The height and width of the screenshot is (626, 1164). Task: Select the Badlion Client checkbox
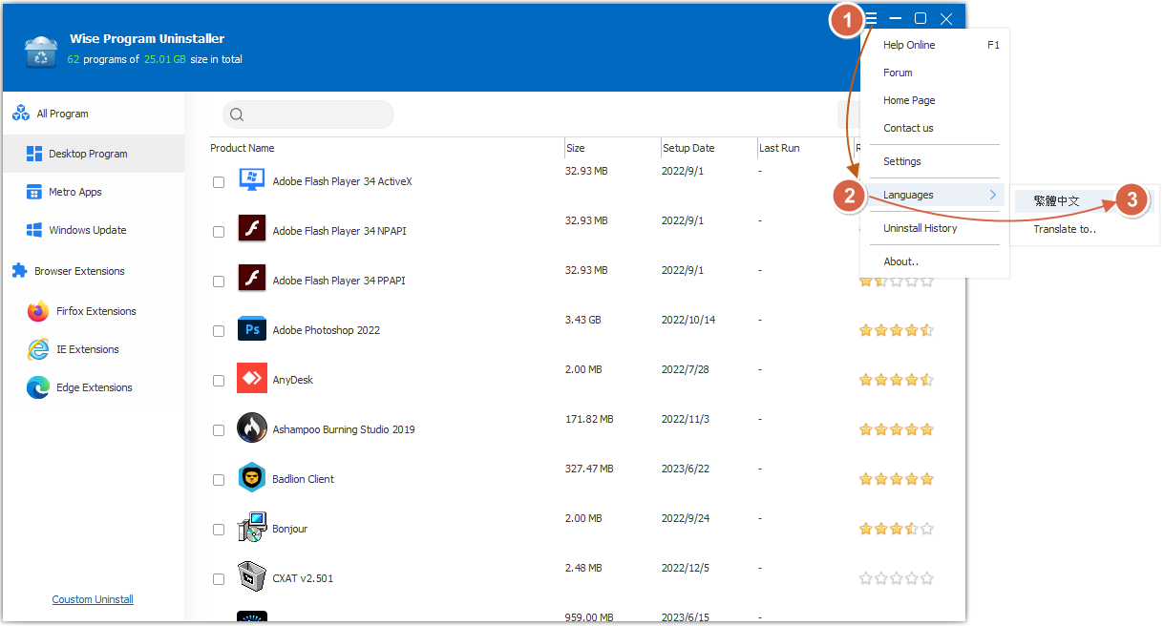pos(219,479)
